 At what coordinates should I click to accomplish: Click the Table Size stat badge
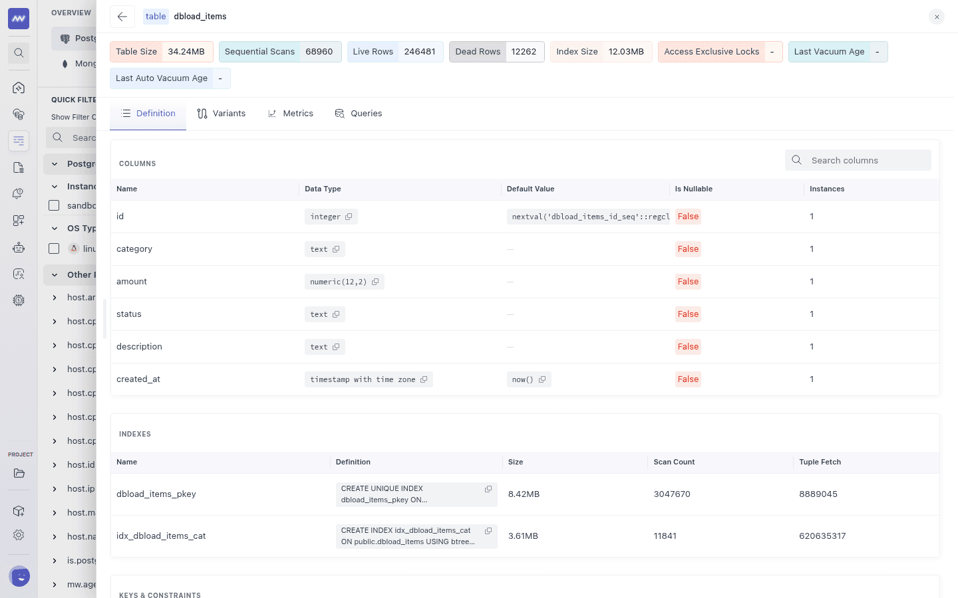point(162,52)
